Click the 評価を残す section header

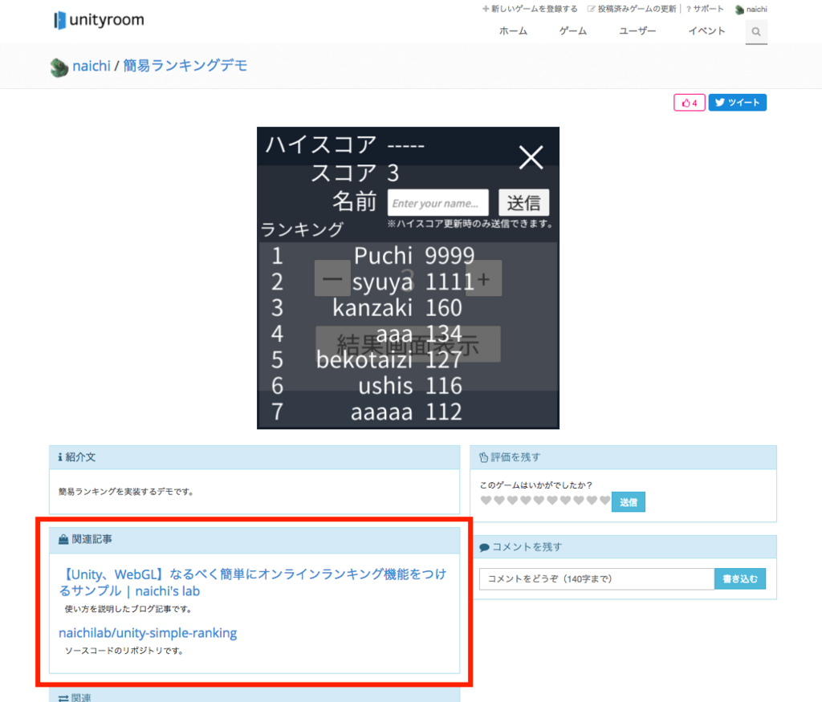pos(623,457)
